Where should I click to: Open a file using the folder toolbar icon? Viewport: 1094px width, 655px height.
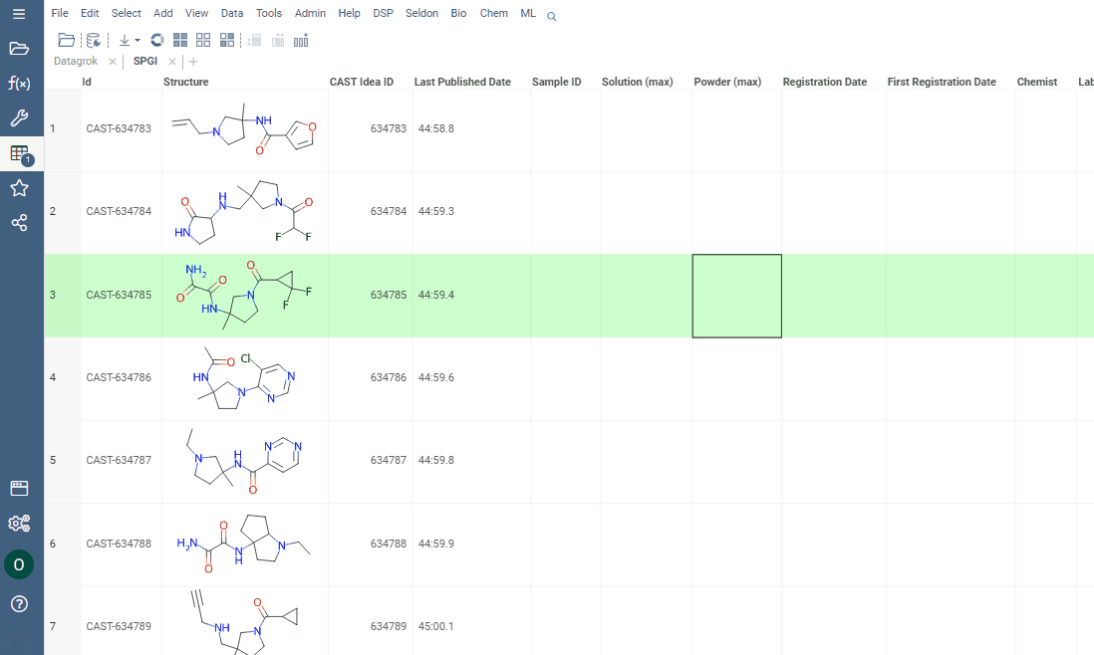pyautogui.click(x=66, y=40)
